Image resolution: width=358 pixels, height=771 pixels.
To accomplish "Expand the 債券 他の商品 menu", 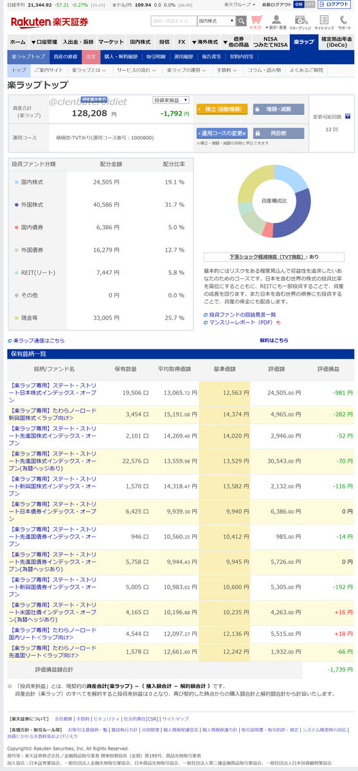I will point(238,42).
